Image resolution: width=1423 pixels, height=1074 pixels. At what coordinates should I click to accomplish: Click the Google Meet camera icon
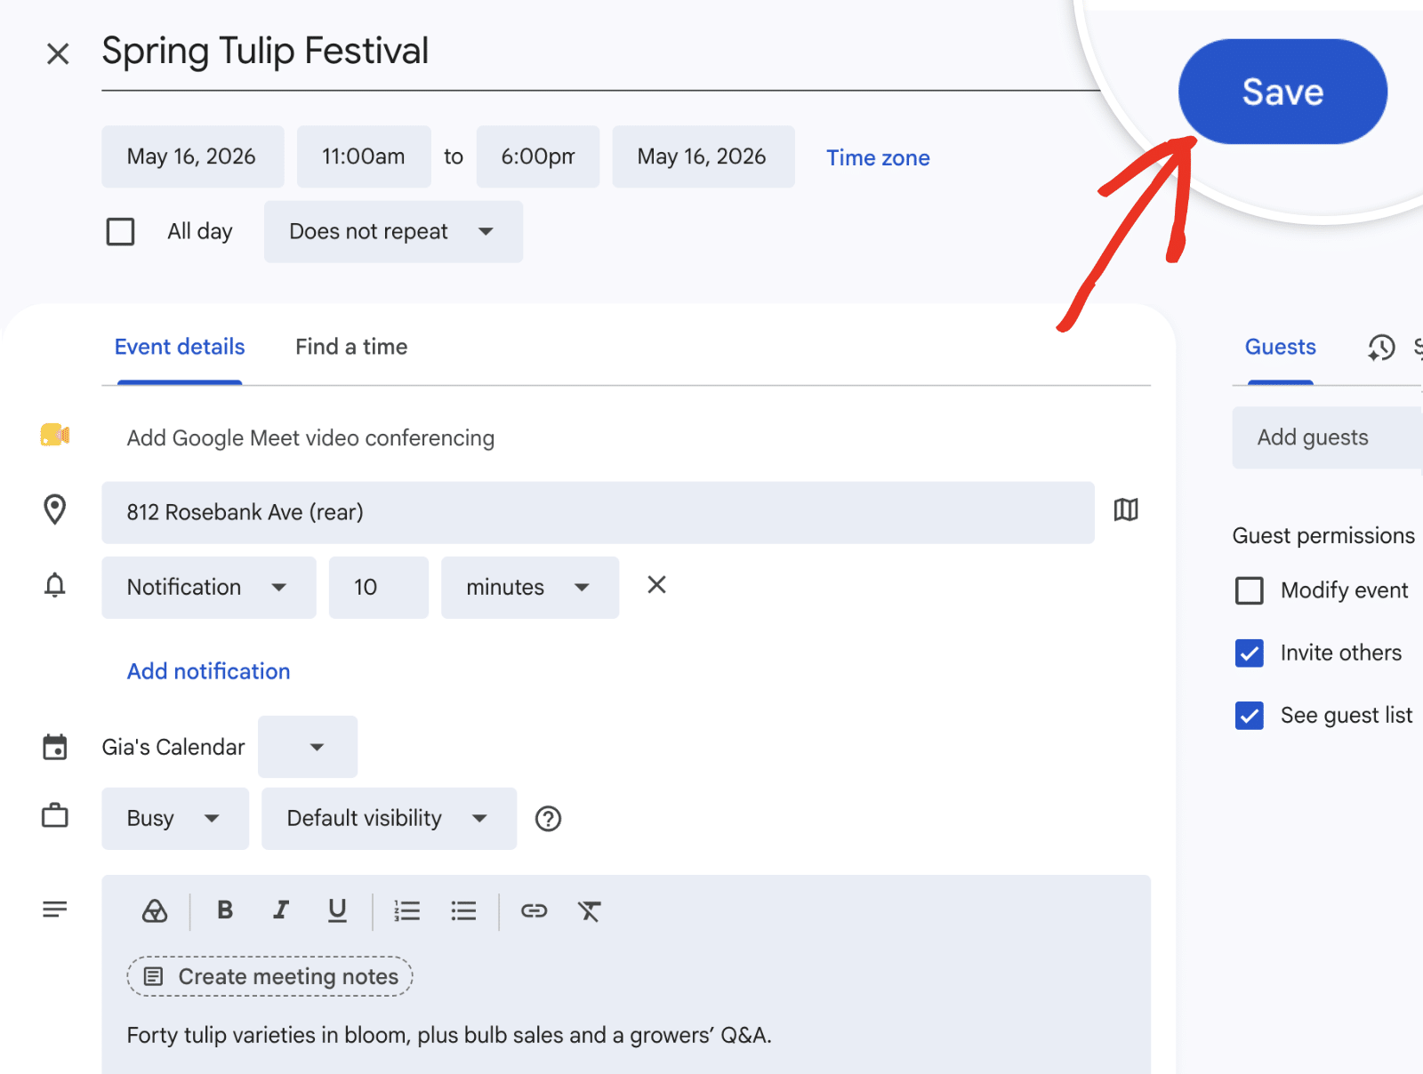point(55,435)
